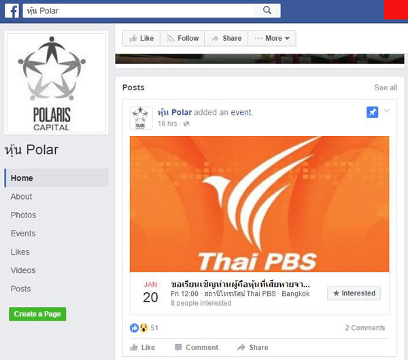Screen dimensions: 408x360
Task: Toggle Follow for หุ้น Polar page
Action: (x=182, y=38)
